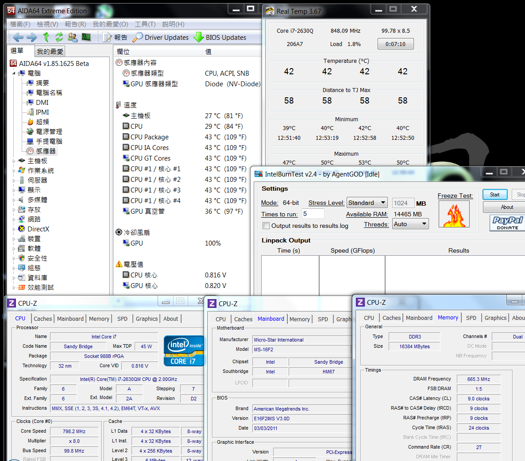
Task: Expand the 主機板 tree node
Action: click(14, 161)
